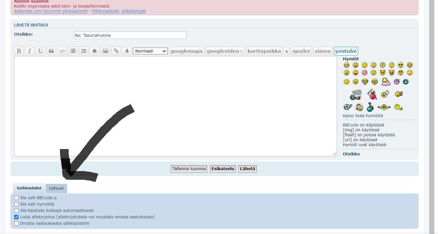Apply italic formatting
The image size is (438, 234).
click(29, 51)
